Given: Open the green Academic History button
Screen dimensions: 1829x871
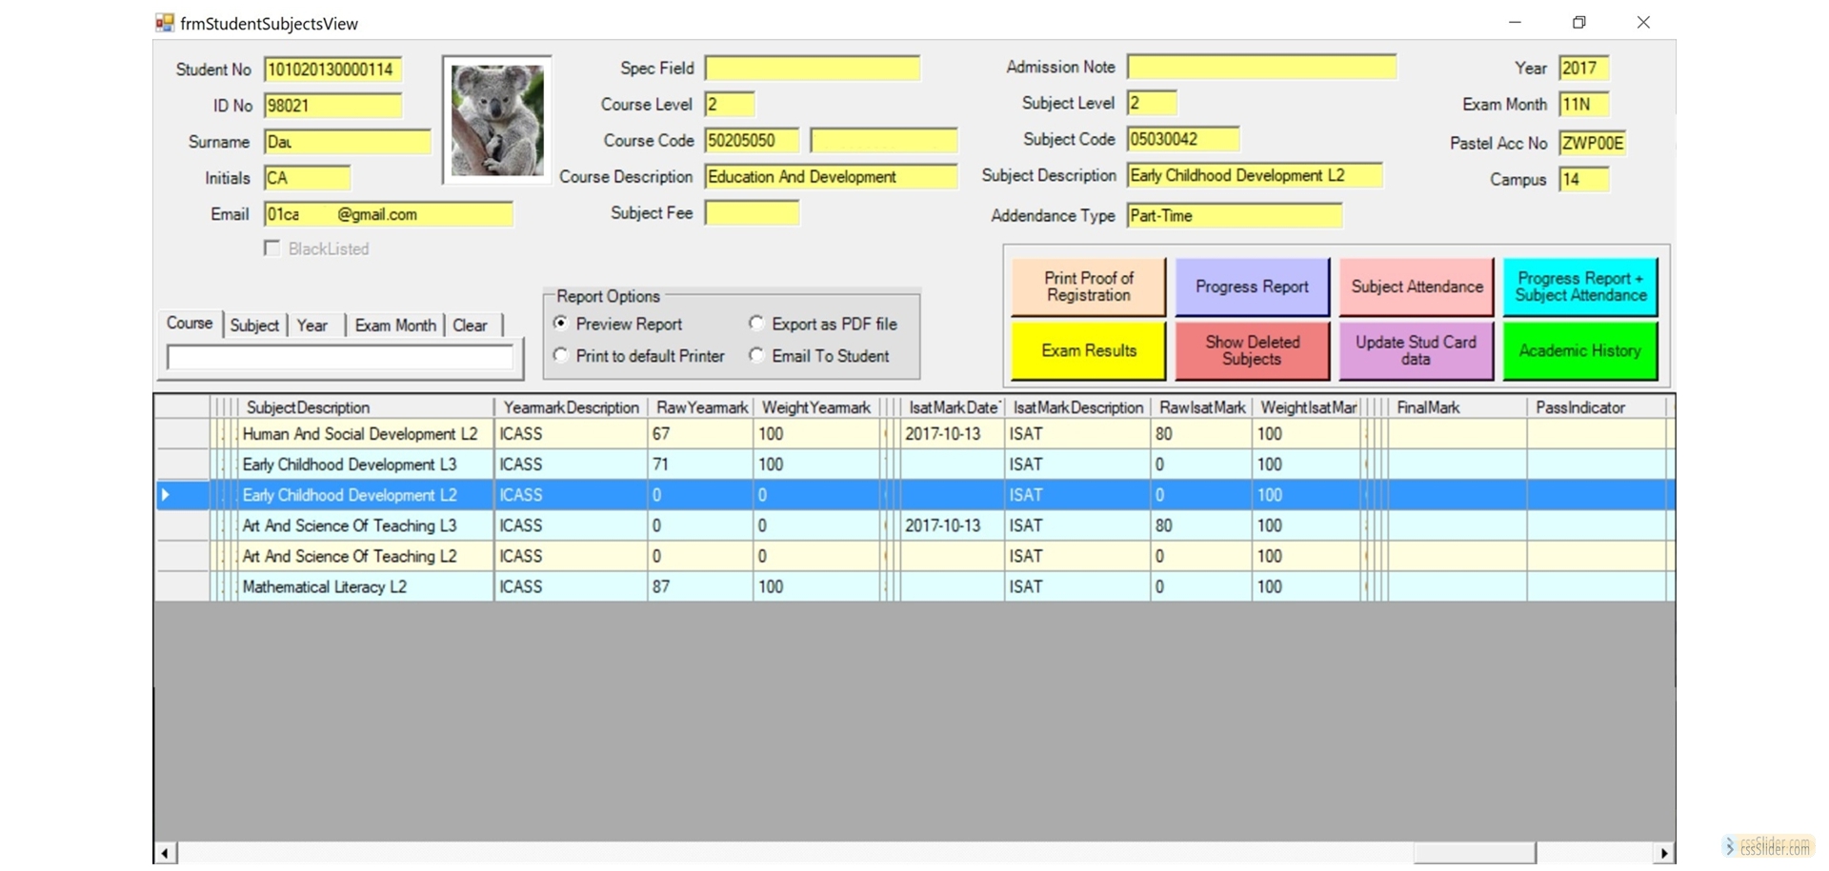Looking at the screenshot, I should (x=1579, y=351).
